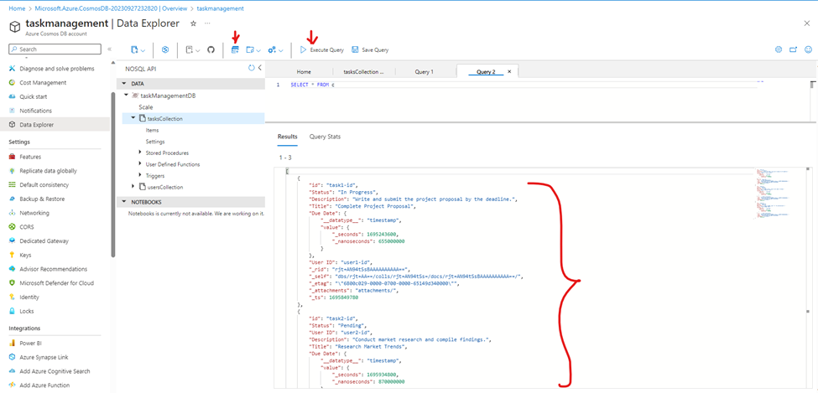
Task: Click the Dedicated Gateway icon
Action: coord(13,240)
